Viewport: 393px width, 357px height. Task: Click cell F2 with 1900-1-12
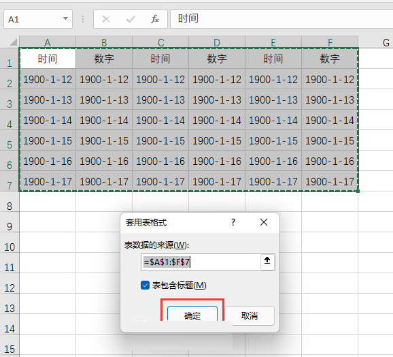coord(330,79)
